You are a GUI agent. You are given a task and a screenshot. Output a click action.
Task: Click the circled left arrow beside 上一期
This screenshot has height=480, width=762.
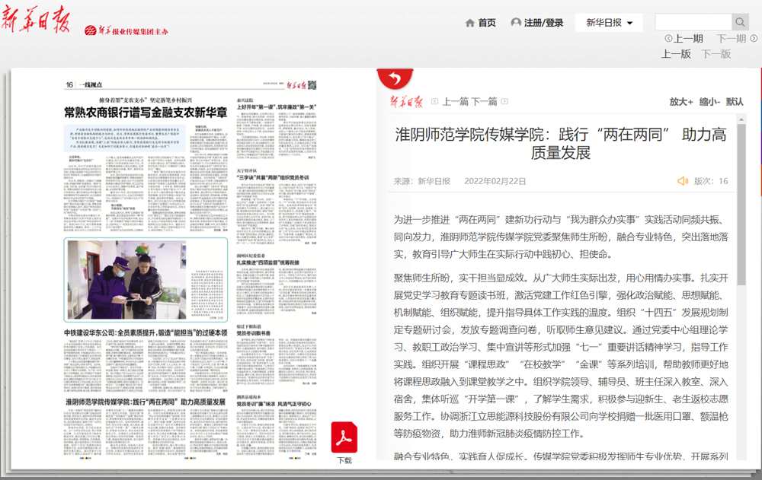point(668,38)
